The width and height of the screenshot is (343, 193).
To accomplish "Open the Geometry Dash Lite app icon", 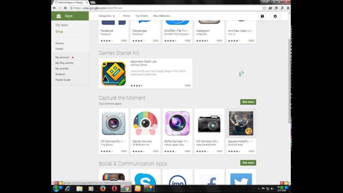I will pyautogui.click(x=114, y=73).
